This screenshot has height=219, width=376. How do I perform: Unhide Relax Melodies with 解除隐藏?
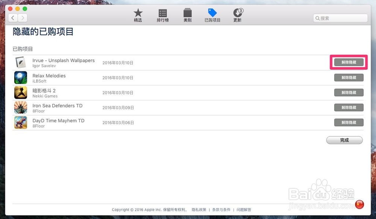pyautogui.click(x=349, y=78)
